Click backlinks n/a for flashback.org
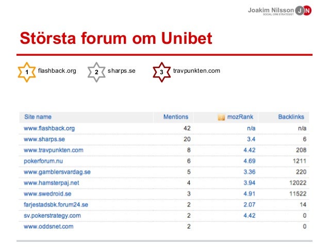The width and height of the screenshot is (329, 247). (302, 128)
